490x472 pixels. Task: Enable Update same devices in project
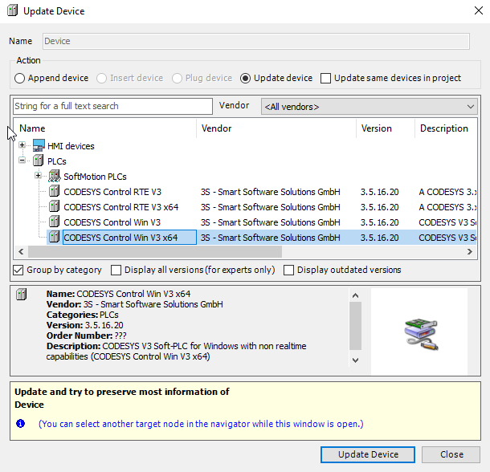pos(325,78)
